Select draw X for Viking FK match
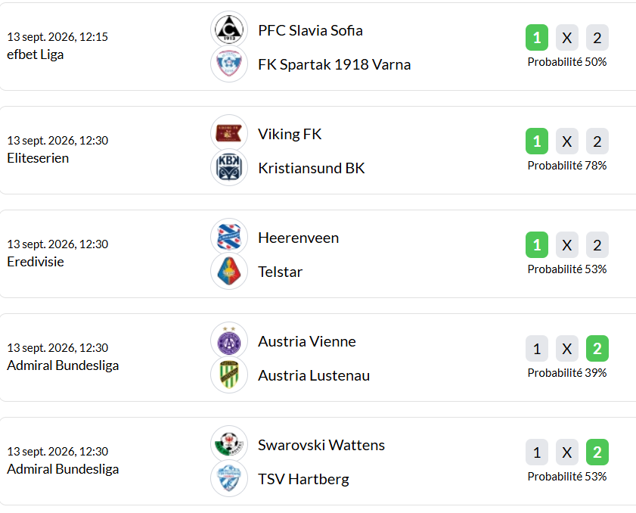 (567, 141)
